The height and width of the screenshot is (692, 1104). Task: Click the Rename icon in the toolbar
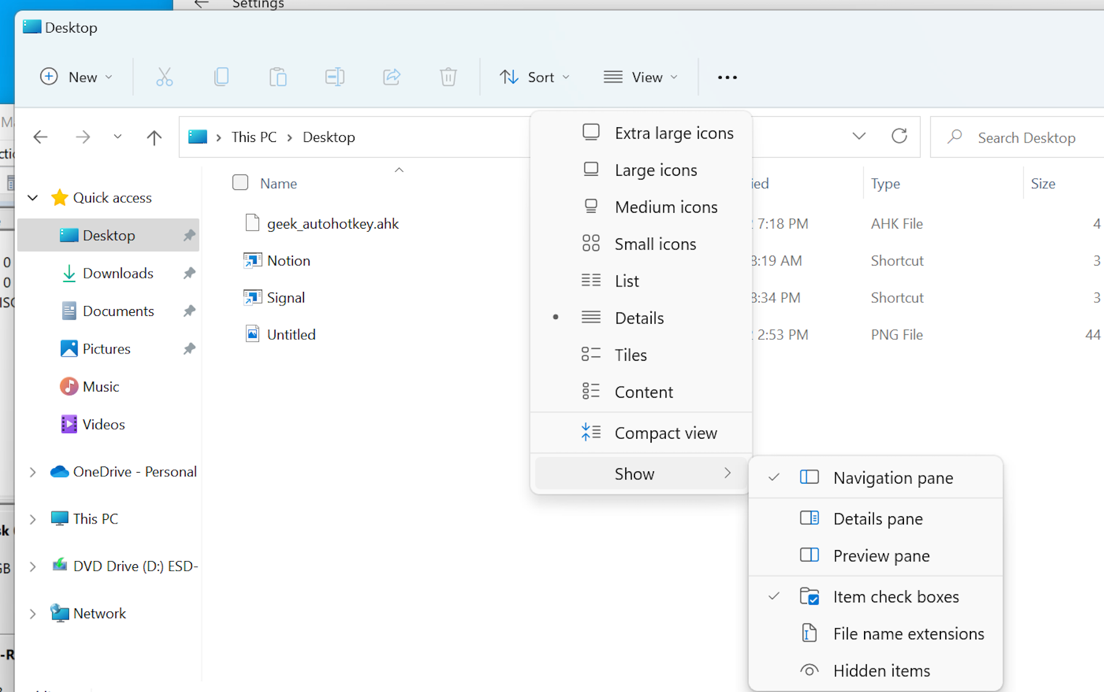tap(335, 77)
